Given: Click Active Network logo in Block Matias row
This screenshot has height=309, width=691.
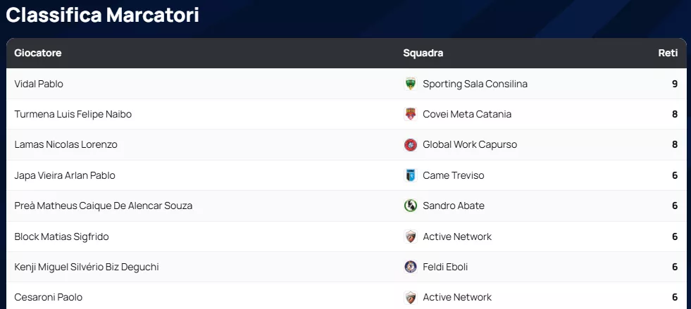Looking at the screenshot, I should [x=411, y=237].
